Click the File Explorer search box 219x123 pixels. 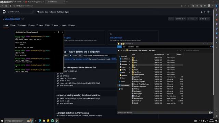pos(197,51)
